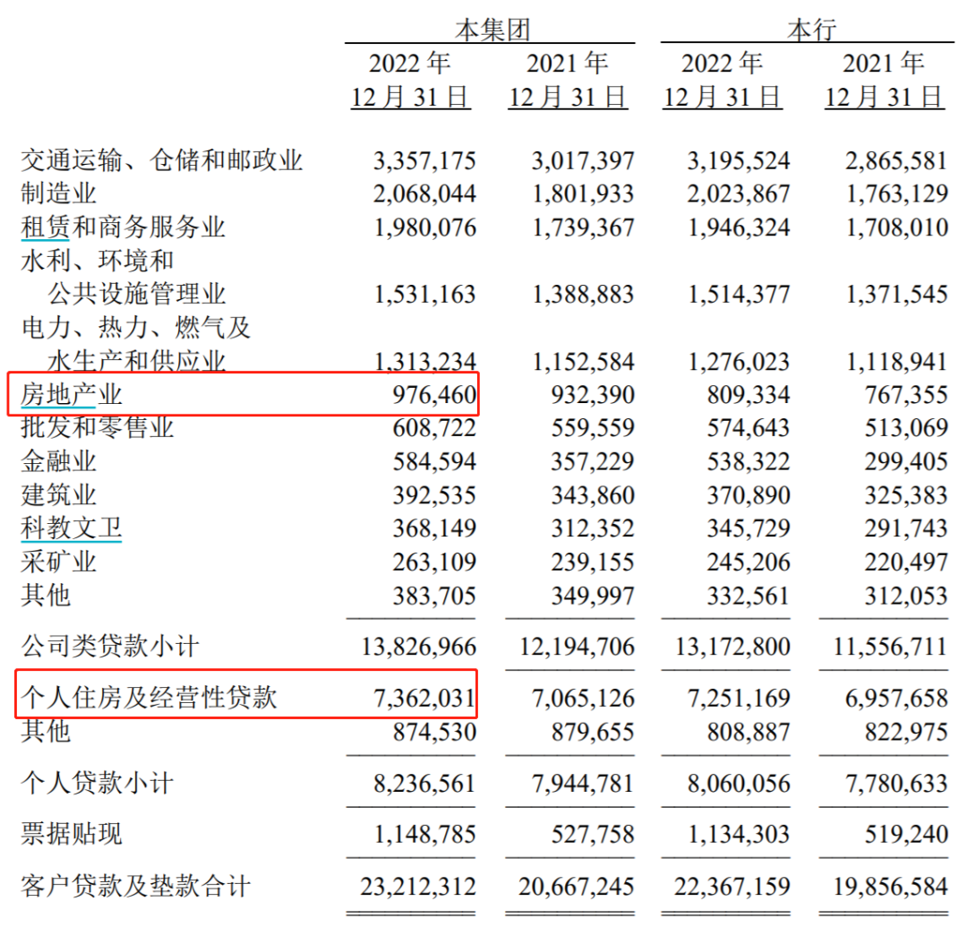
Task: Select the value 1,708,010
Action: 896,227
